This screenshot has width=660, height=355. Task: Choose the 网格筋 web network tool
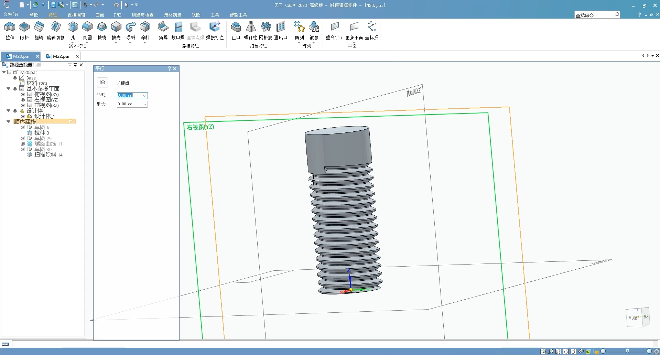coord(266,31)
